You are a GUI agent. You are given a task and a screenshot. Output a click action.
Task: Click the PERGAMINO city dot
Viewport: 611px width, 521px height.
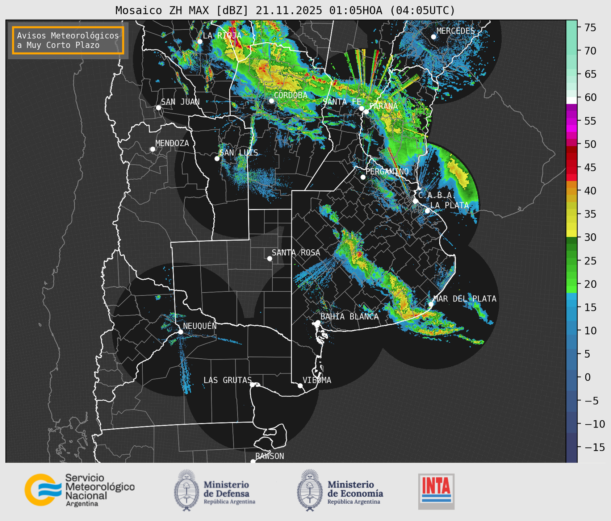point(363,177)
